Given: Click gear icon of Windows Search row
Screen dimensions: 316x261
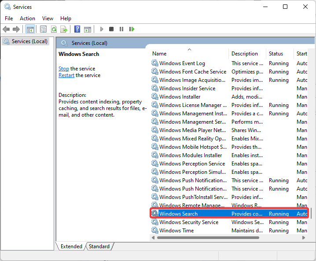Looking at the screenshot, I should point(155,213).
